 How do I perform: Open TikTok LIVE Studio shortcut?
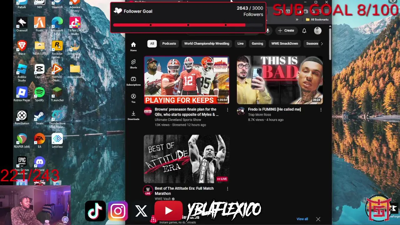75,26
